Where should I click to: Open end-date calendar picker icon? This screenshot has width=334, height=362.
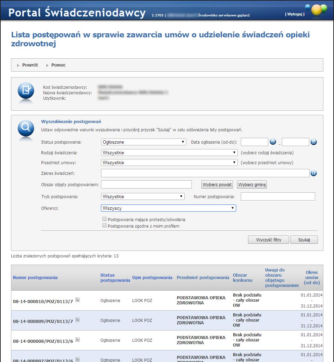pos(313,142)
